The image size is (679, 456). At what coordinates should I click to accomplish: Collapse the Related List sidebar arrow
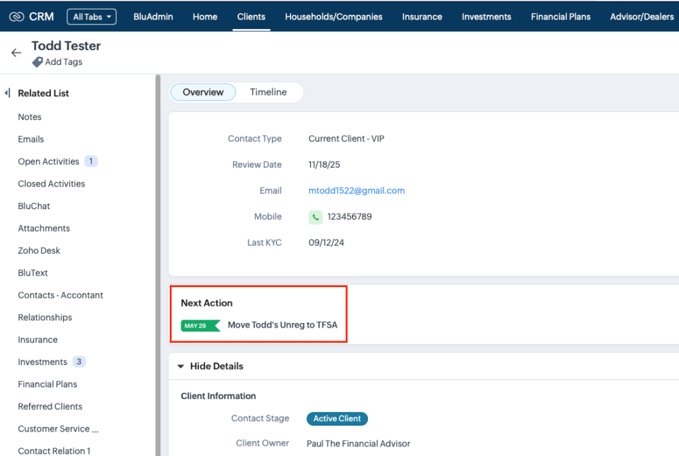click(x=7, y=93)
